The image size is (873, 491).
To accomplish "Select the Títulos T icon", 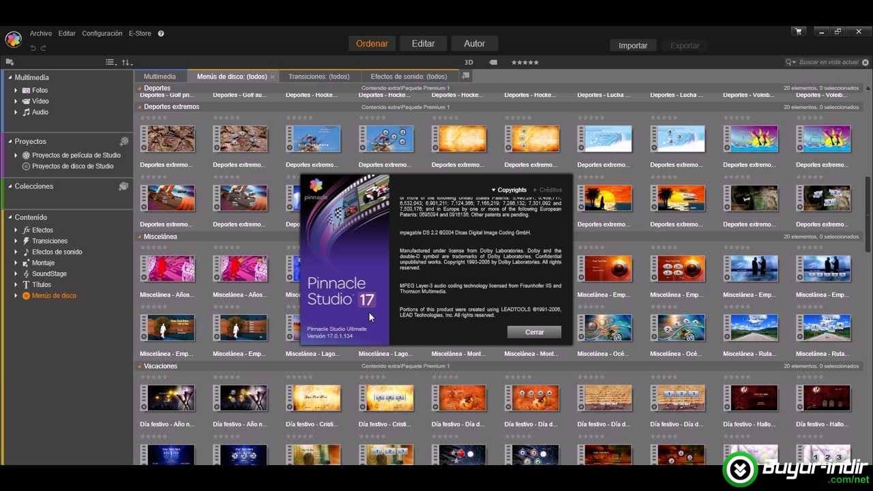I will pos(26,284).
